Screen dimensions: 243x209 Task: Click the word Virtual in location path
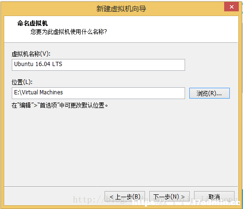pos(30,92)
